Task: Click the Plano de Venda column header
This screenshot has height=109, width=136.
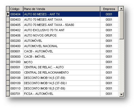Action: pyautogui.click(x=62, y=9)
